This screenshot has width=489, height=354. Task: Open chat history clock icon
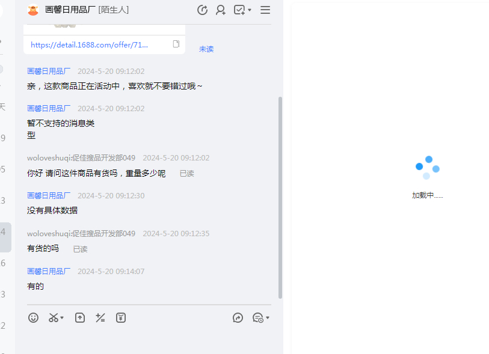click(x=257, y=317)
